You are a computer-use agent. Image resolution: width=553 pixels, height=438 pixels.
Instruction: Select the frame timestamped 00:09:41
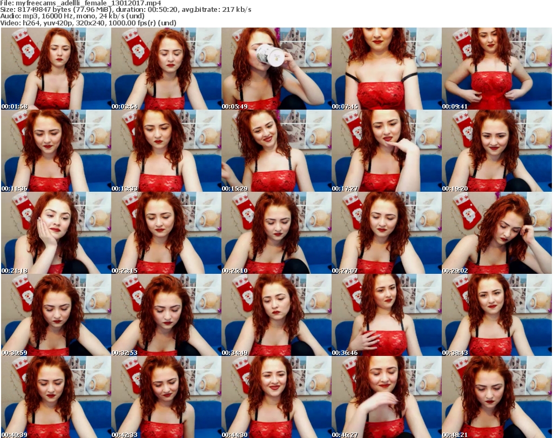[497, 69]
